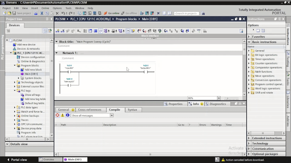Toggle the red error messages filter
Viewport: 291px width, 163px height.
[x=57, y=115]
